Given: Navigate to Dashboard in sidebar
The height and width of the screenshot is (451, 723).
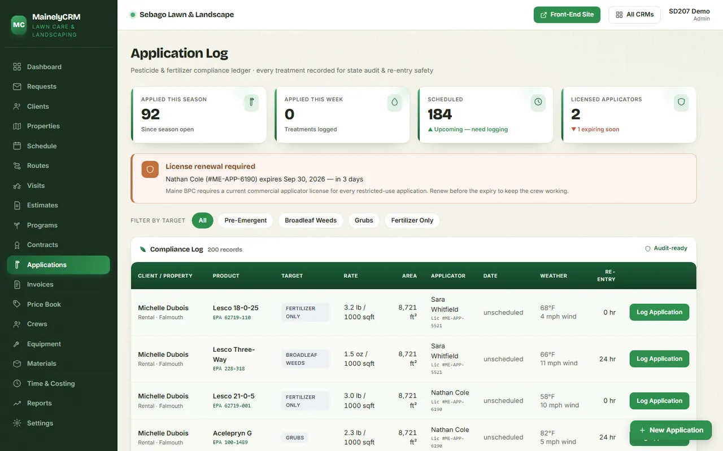Looking at the screenshot, I should (x=59, y=67).
